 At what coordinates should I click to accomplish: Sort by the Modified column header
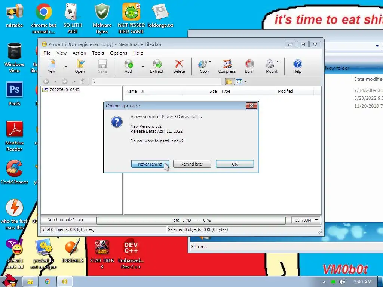(295, 91)
